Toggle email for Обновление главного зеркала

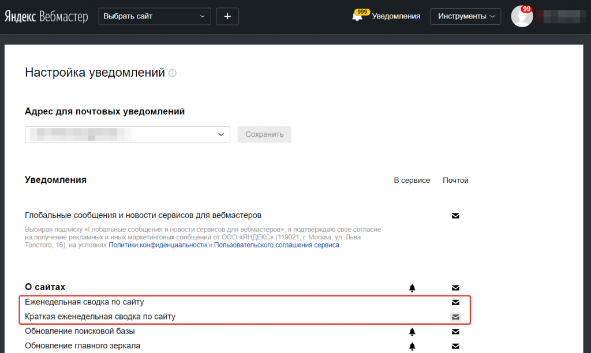455,346
